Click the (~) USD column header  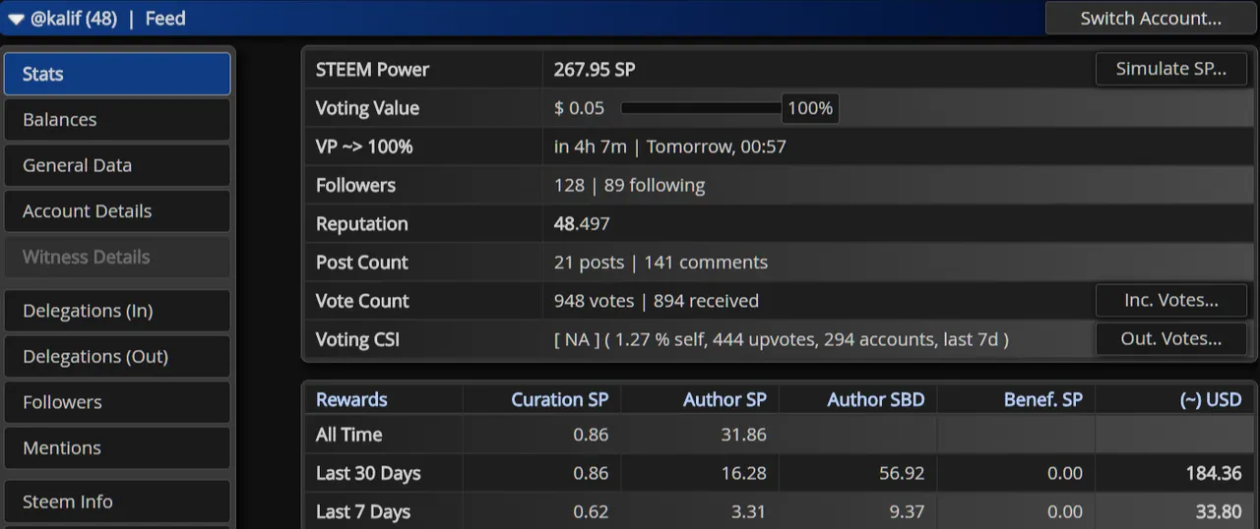pyautogui.click(x=1211, y=400)
